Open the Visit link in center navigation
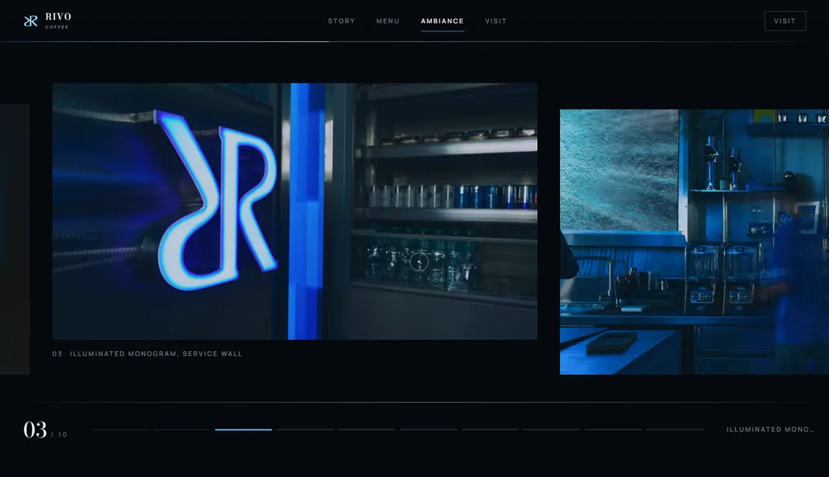 496,21
